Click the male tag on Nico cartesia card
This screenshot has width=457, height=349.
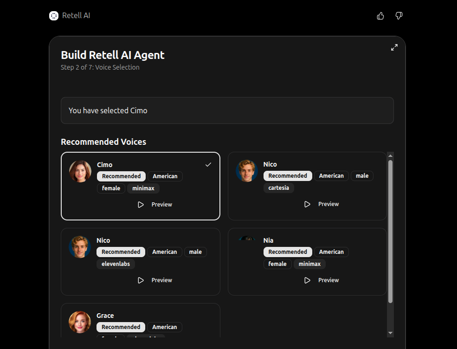(362, 176)
